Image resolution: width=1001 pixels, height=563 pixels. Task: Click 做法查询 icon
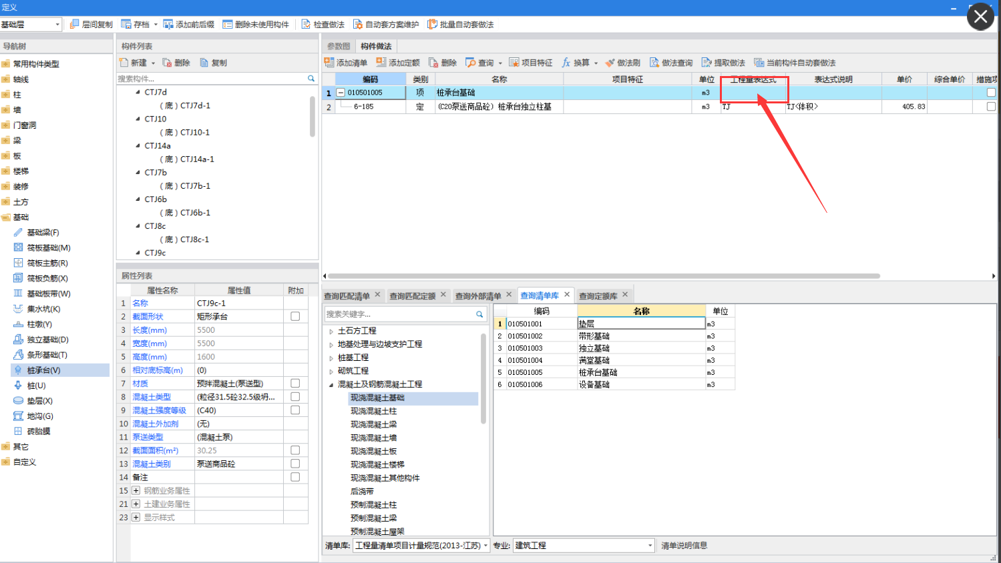coord(655,63)
